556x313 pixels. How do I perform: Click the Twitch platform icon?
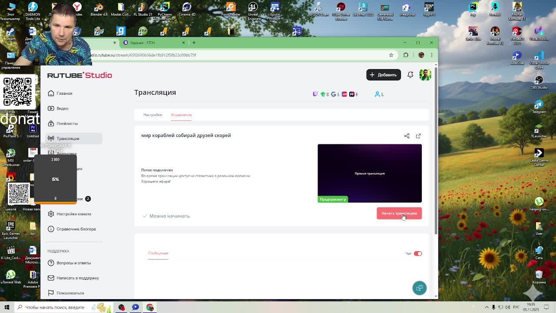[315, 94]
